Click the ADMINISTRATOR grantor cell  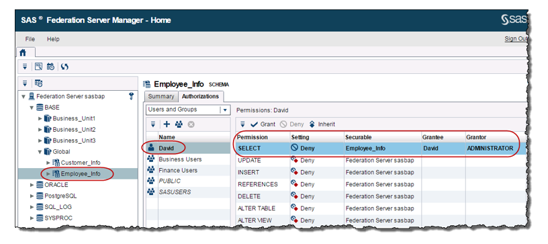pos(490,149)
